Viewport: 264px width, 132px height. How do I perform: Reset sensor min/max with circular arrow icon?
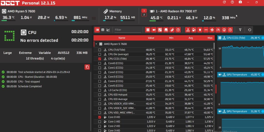250,30
